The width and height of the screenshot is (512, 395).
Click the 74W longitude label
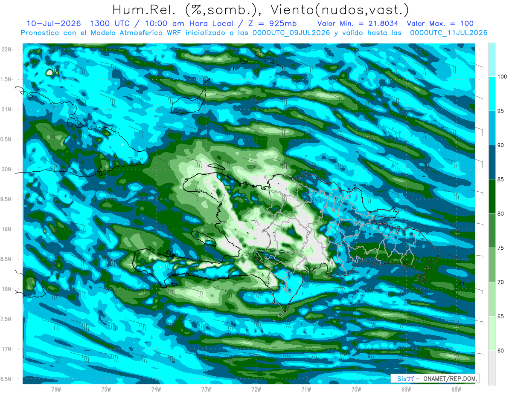pyautogui.click(x=156, y=389)
